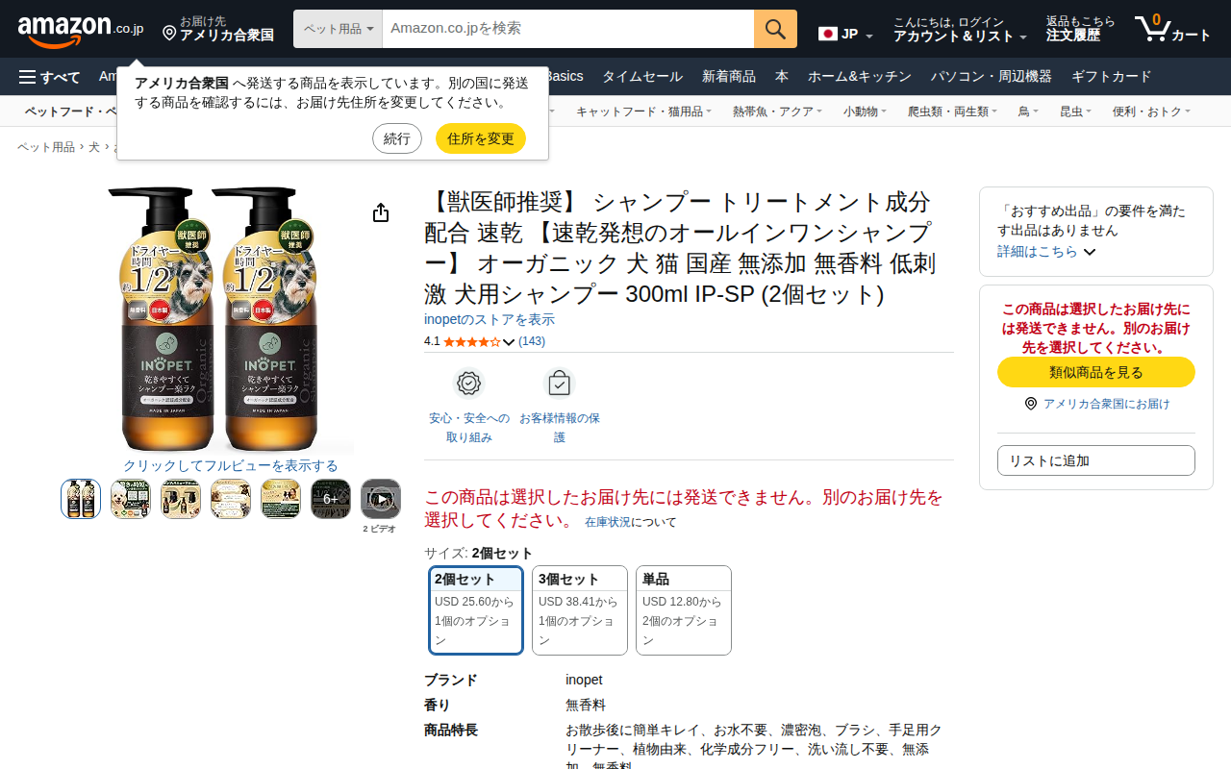
Task: Click the 住所を変更 yellow button
Action: [481, 138]
